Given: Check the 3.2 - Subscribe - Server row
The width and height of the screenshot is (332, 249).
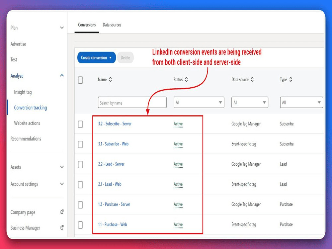Looking at the screenshot, I should click(x=80, y=124).
